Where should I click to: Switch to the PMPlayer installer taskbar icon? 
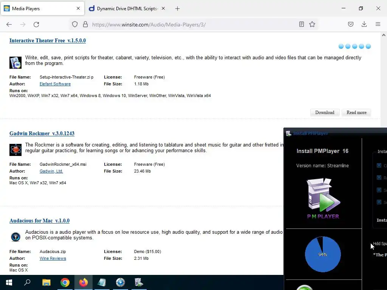pos(139,282)
